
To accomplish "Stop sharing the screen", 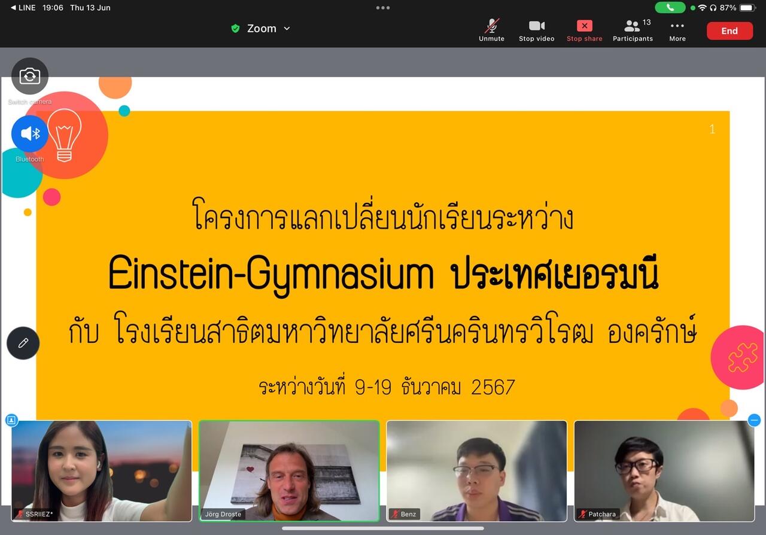I will pyautogui.click(x=584, y=30).
